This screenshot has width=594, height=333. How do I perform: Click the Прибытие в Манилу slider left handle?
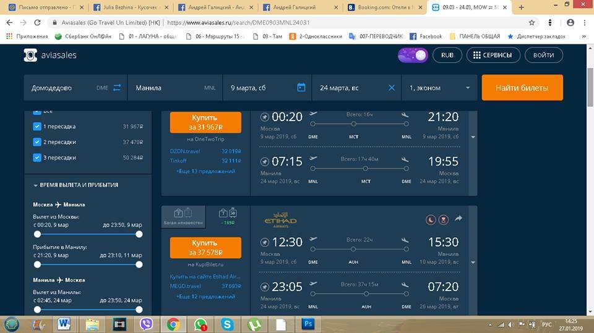click(x=37, y=264)
